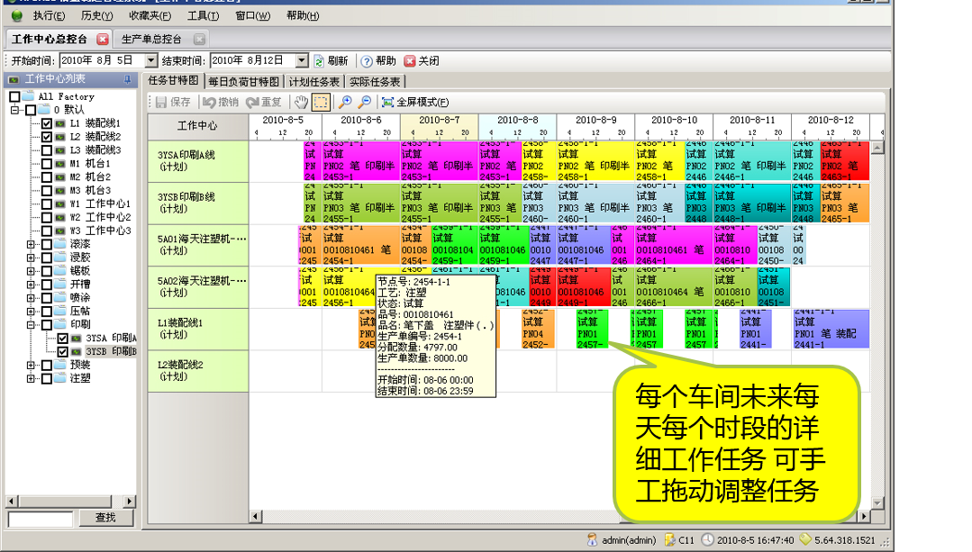The image size is (972, 552).
Task: Uncheck the L1 装配线1 checkbox
Action: click(x=47, y=123)
